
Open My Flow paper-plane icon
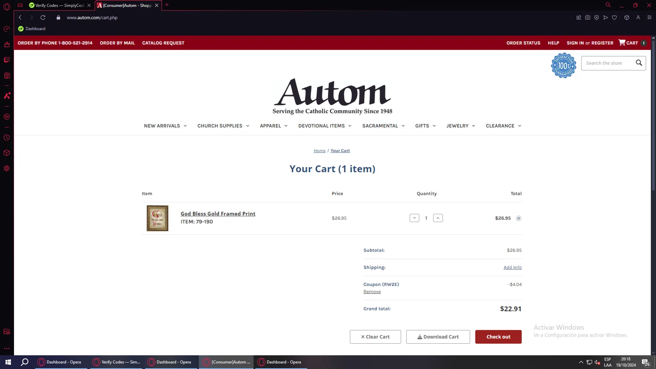[605, 17]
